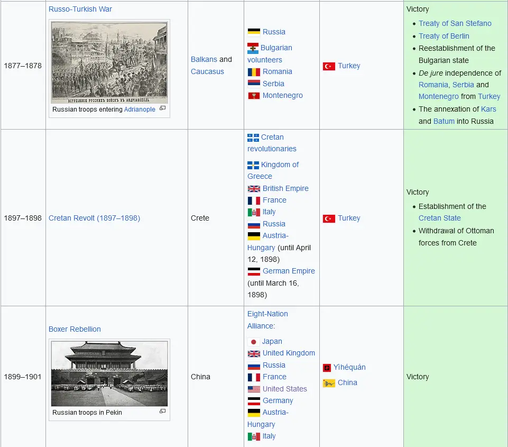The width and height of the screenshot is (508, 447).
Task: Click the China link in opponents column
Action: click(x=347, y=382)
